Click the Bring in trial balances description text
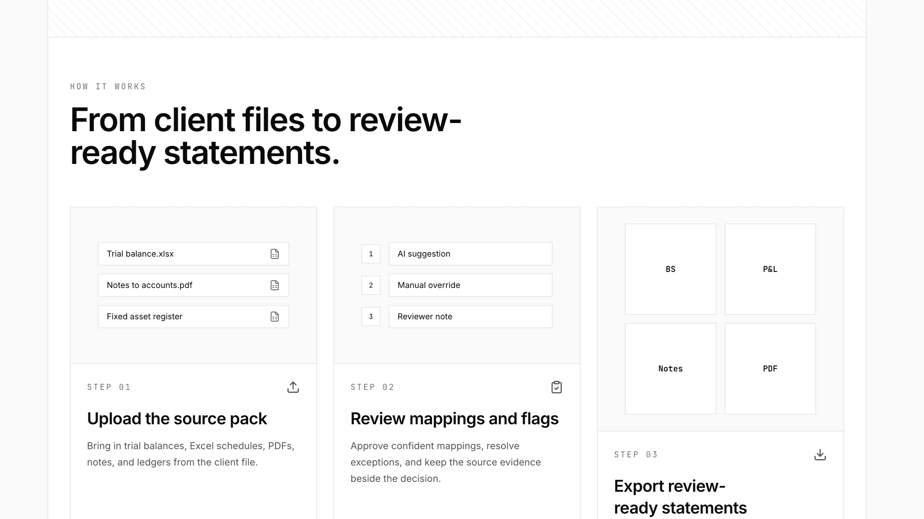 pos(190,454)
